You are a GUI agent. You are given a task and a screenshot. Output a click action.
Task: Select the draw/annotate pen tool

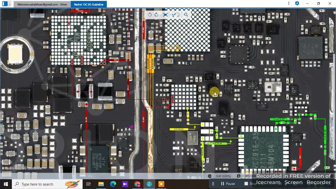point(174,15)
